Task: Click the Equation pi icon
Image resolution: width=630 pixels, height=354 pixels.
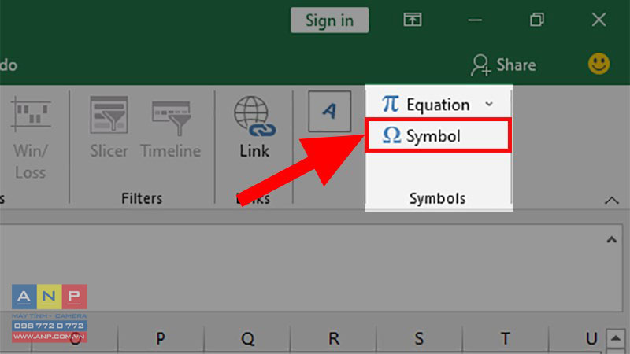Action: point(391,104)
